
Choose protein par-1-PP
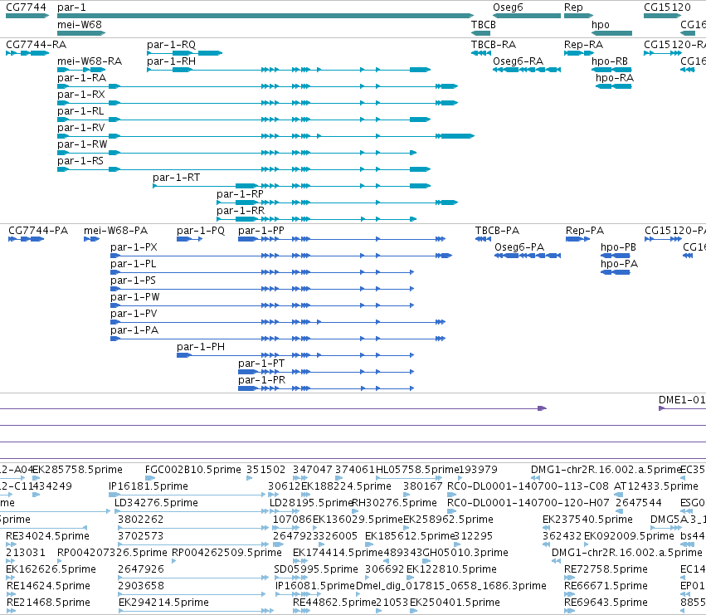(x=261, y=231)
